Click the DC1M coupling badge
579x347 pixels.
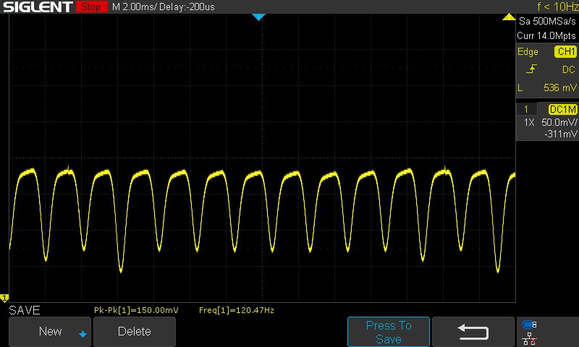[562, 109]
